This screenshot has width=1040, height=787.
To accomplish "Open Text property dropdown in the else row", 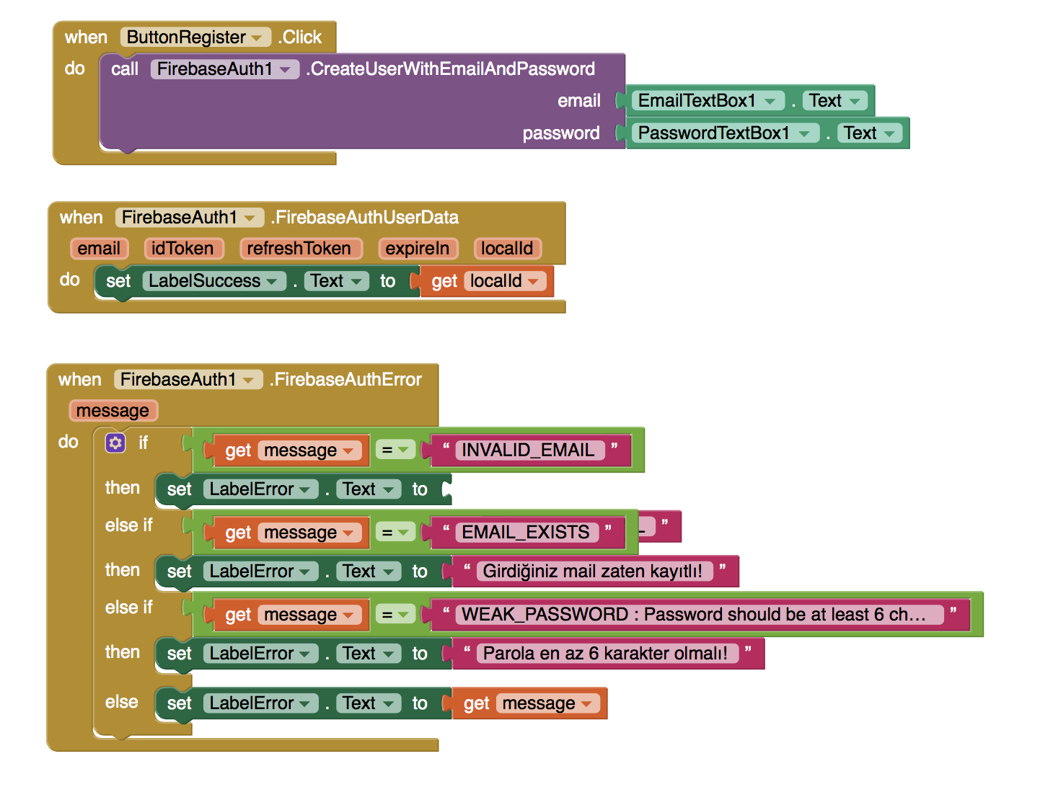I will (x=369, y=703).
